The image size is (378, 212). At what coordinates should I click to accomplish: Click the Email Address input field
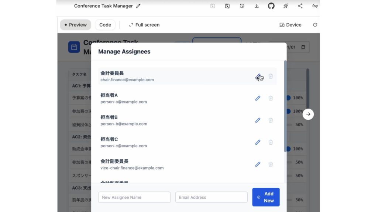(x=211, y=197)
